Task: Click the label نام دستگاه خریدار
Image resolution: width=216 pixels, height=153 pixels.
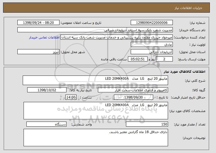Action: pos(192,30)
